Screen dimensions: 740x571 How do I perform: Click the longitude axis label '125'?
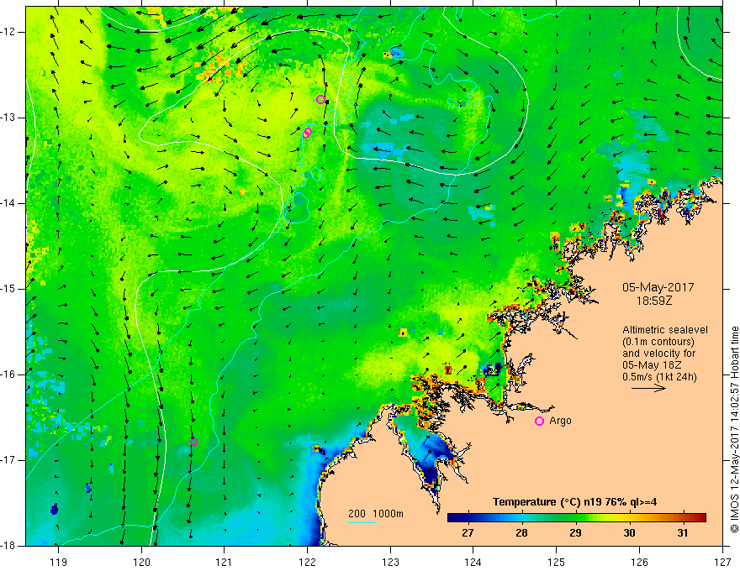556,562
